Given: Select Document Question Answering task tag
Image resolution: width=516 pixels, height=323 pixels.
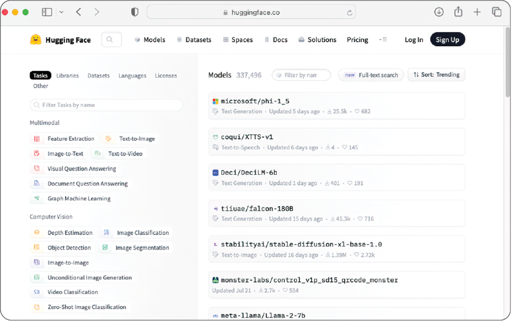Looking at the screenshot, I should click(81, 183).
